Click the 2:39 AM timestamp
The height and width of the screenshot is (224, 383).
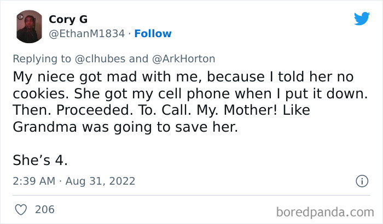pos(33,181)
